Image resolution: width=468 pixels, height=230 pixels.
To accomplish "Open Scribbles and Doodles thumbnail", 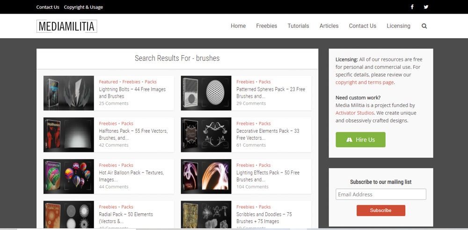I will (206, 215).
